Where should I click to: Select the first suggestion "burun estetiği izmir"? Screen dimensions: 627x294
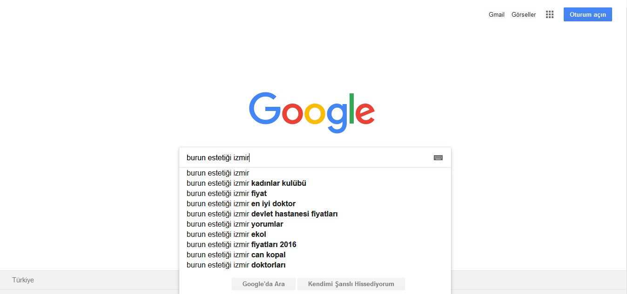tap(315, 173)
